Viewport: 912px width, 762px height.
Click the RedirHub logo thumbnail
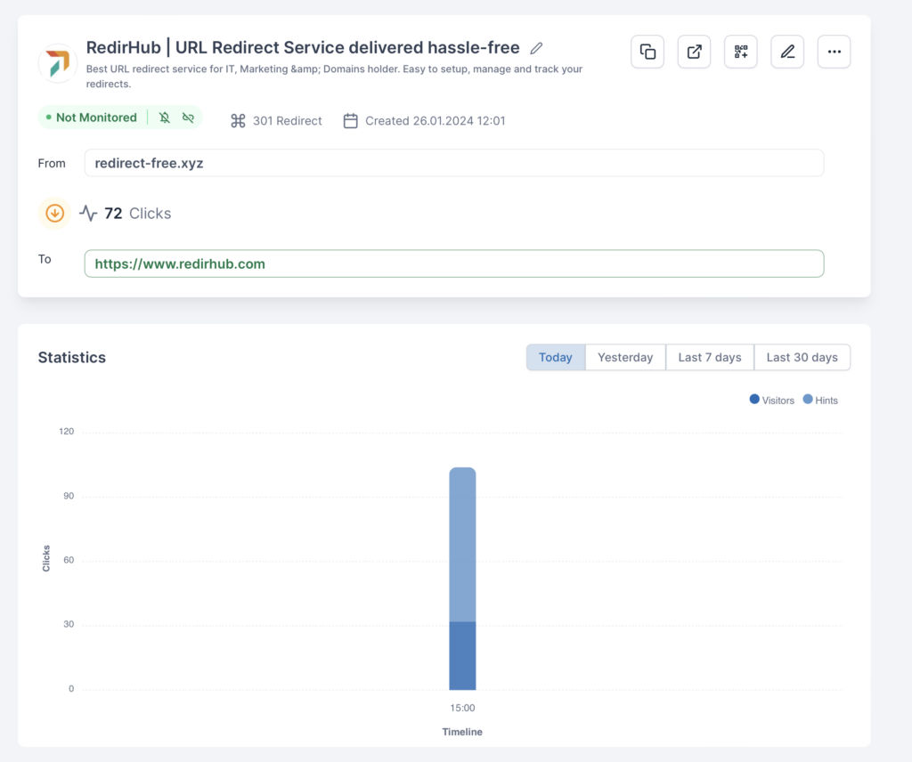coord(58,63)
